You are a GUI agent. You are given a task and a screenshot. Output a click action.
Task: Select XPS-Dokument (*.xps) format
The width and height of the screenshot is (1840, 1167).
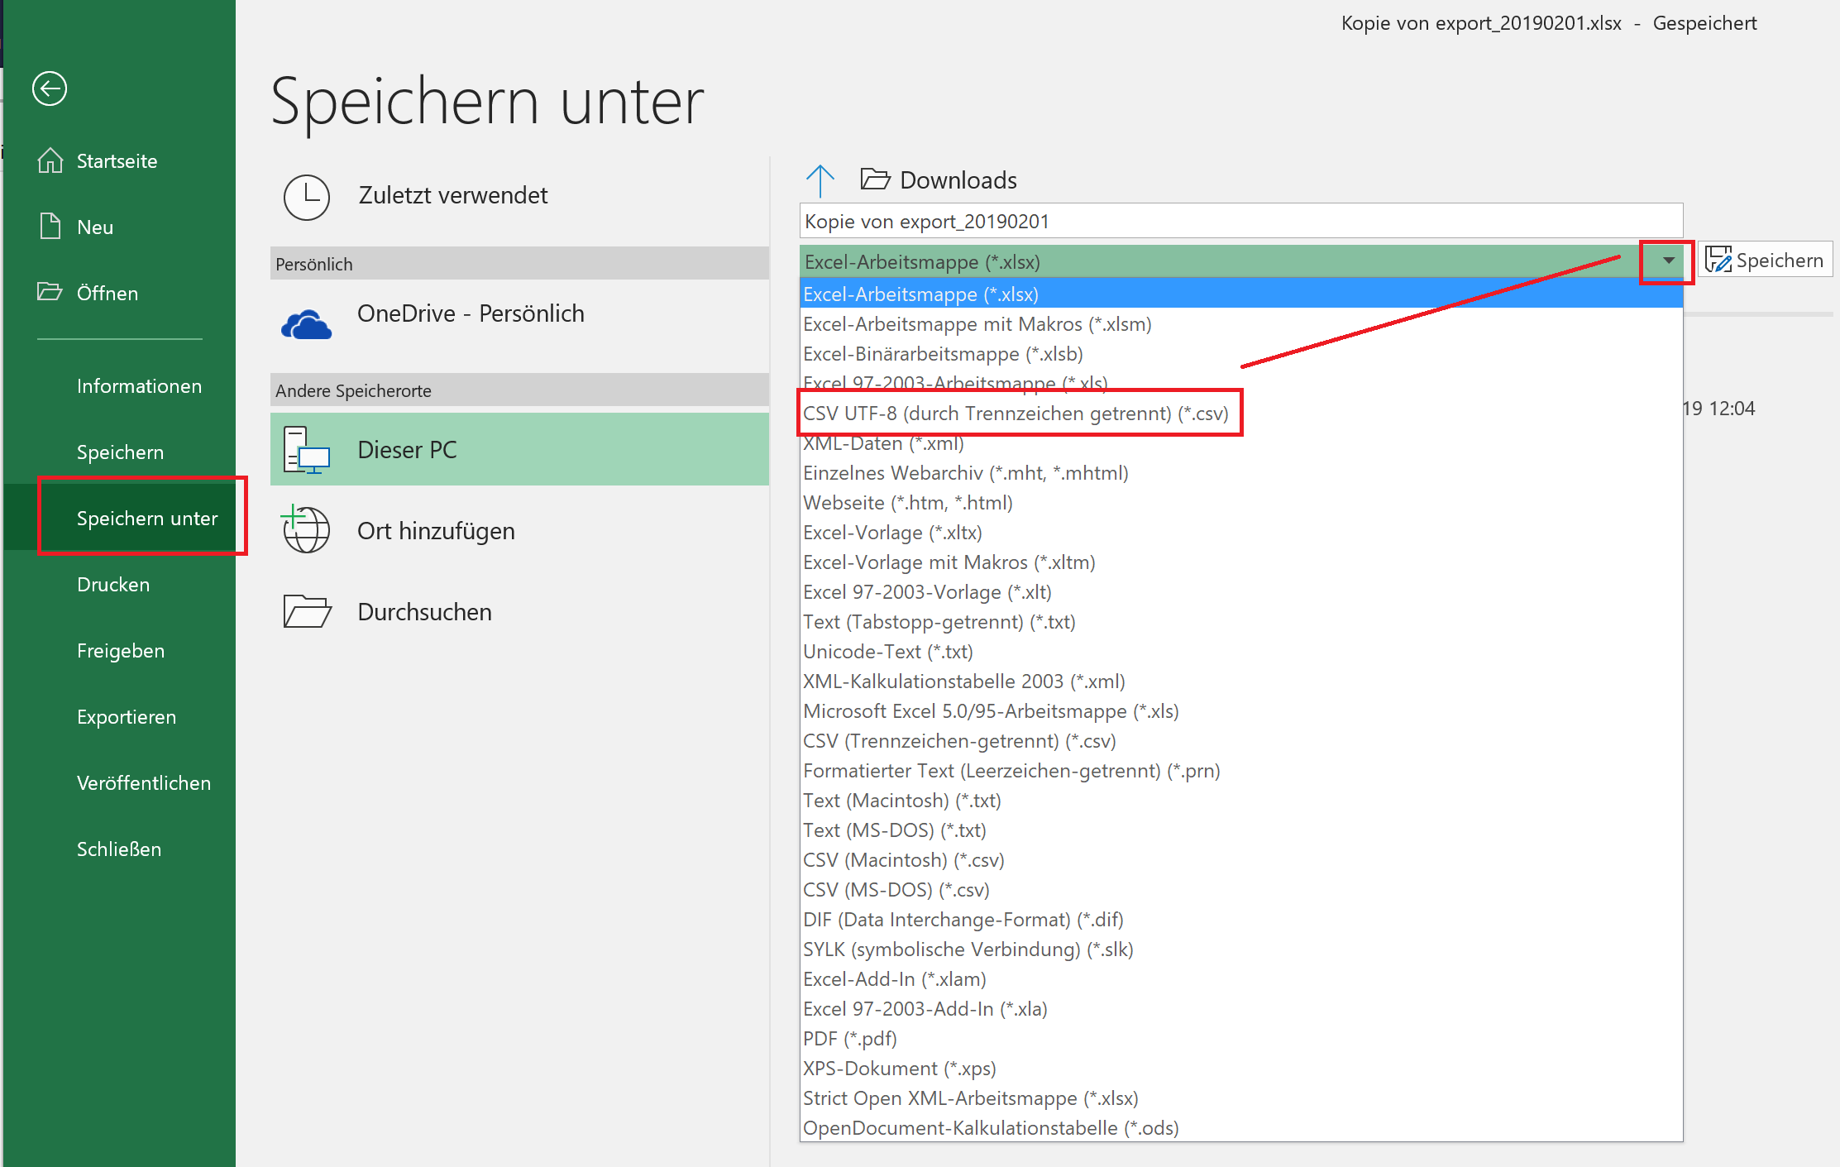coord(1240,1069)
